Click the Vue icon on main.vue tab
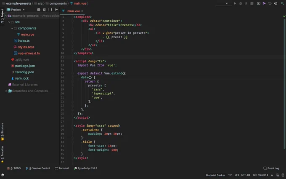This screenshot has height=179, width=286. click(x=63, y=11)
